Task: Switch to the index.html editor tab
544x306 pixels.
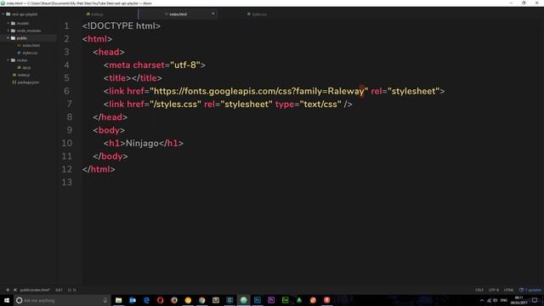Action: [178, 14]
